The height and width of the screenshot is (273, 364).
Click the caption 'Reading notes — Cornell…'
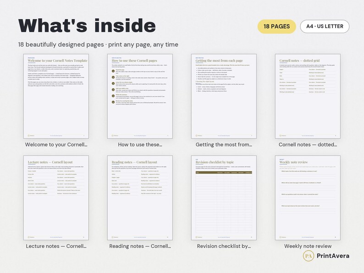click(140, 246)
